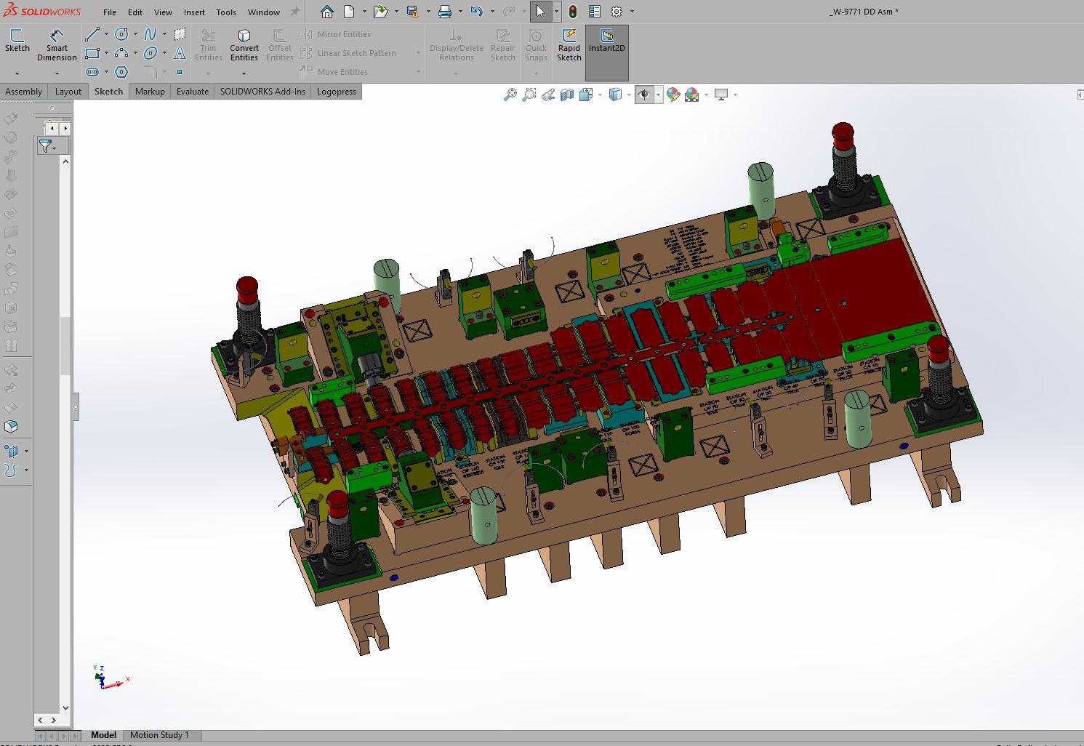Open the Line tool dropdown arrow

click(x=106, y=34)
